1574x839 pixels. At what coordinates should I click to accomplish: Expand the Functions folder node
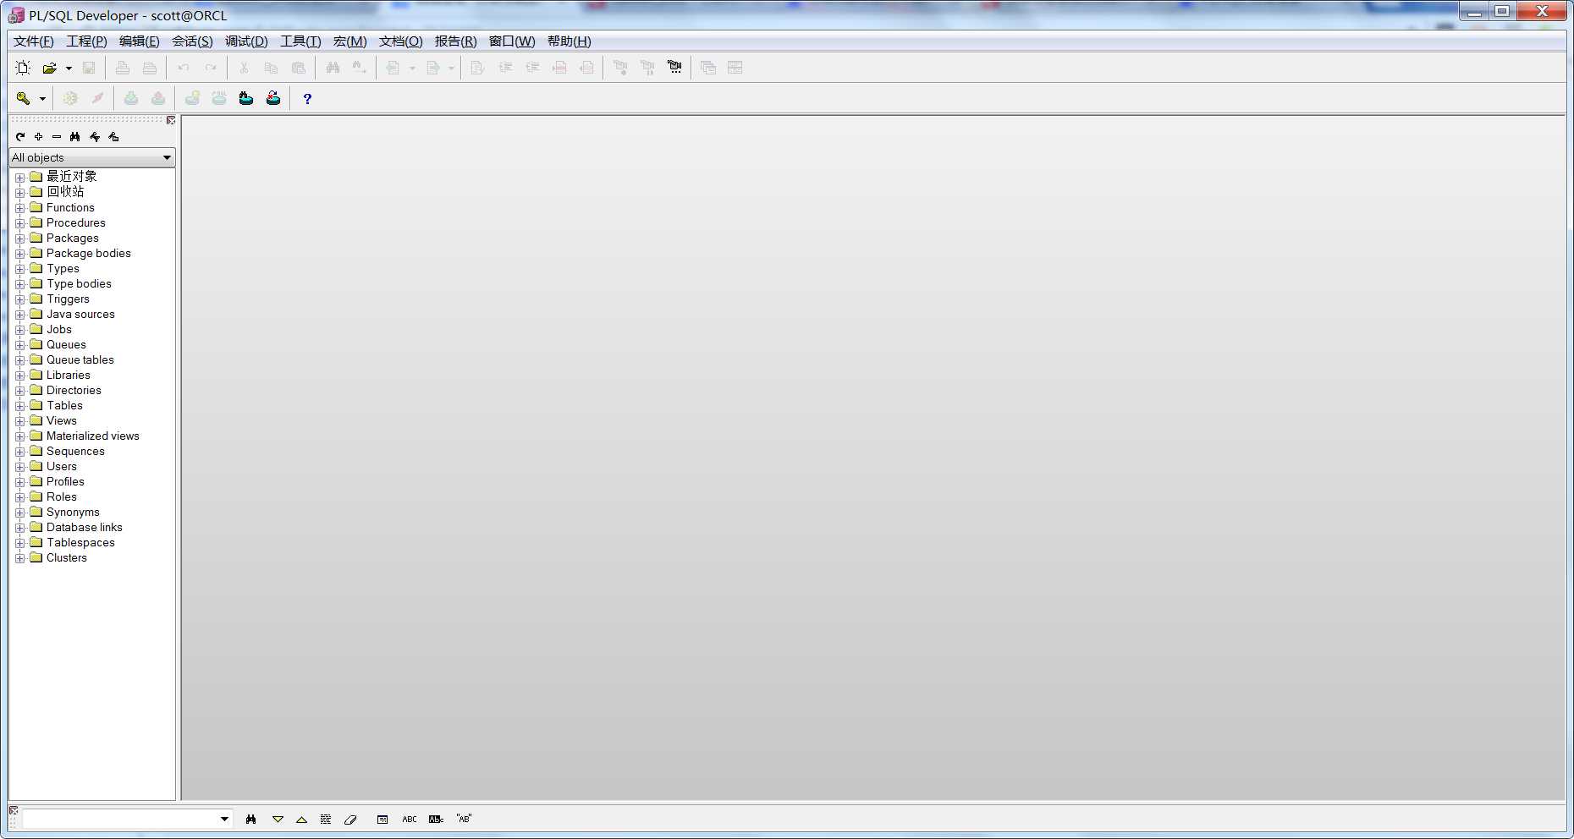pos(19,208)
